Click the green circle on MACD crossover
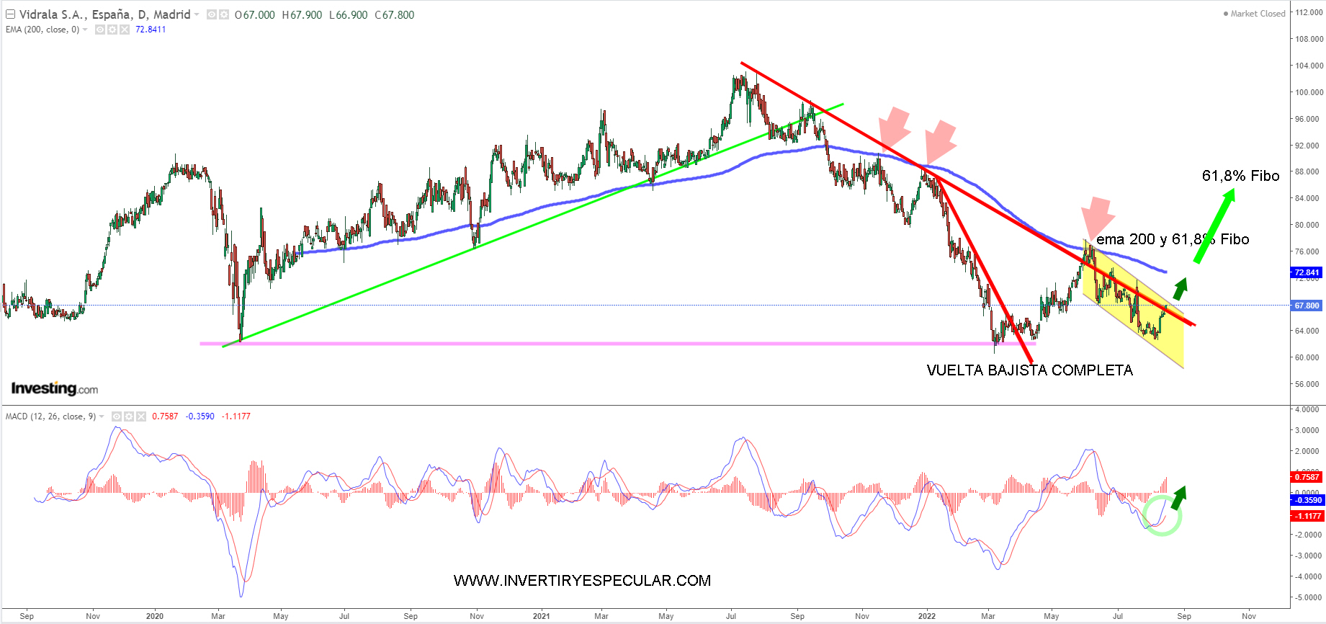The image size is (1326, 624). point(1162,516)
